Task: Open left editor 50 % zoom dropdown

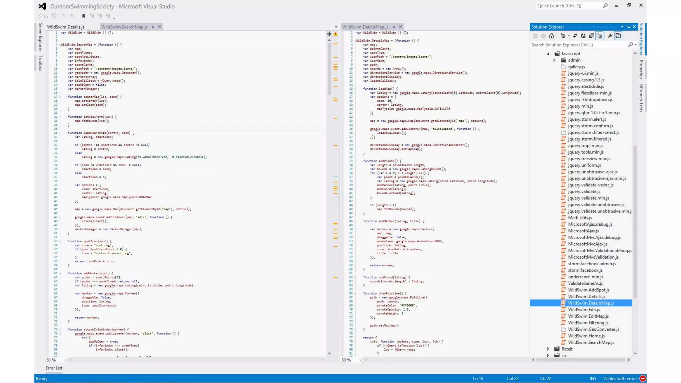Action: tap(65, 360)
